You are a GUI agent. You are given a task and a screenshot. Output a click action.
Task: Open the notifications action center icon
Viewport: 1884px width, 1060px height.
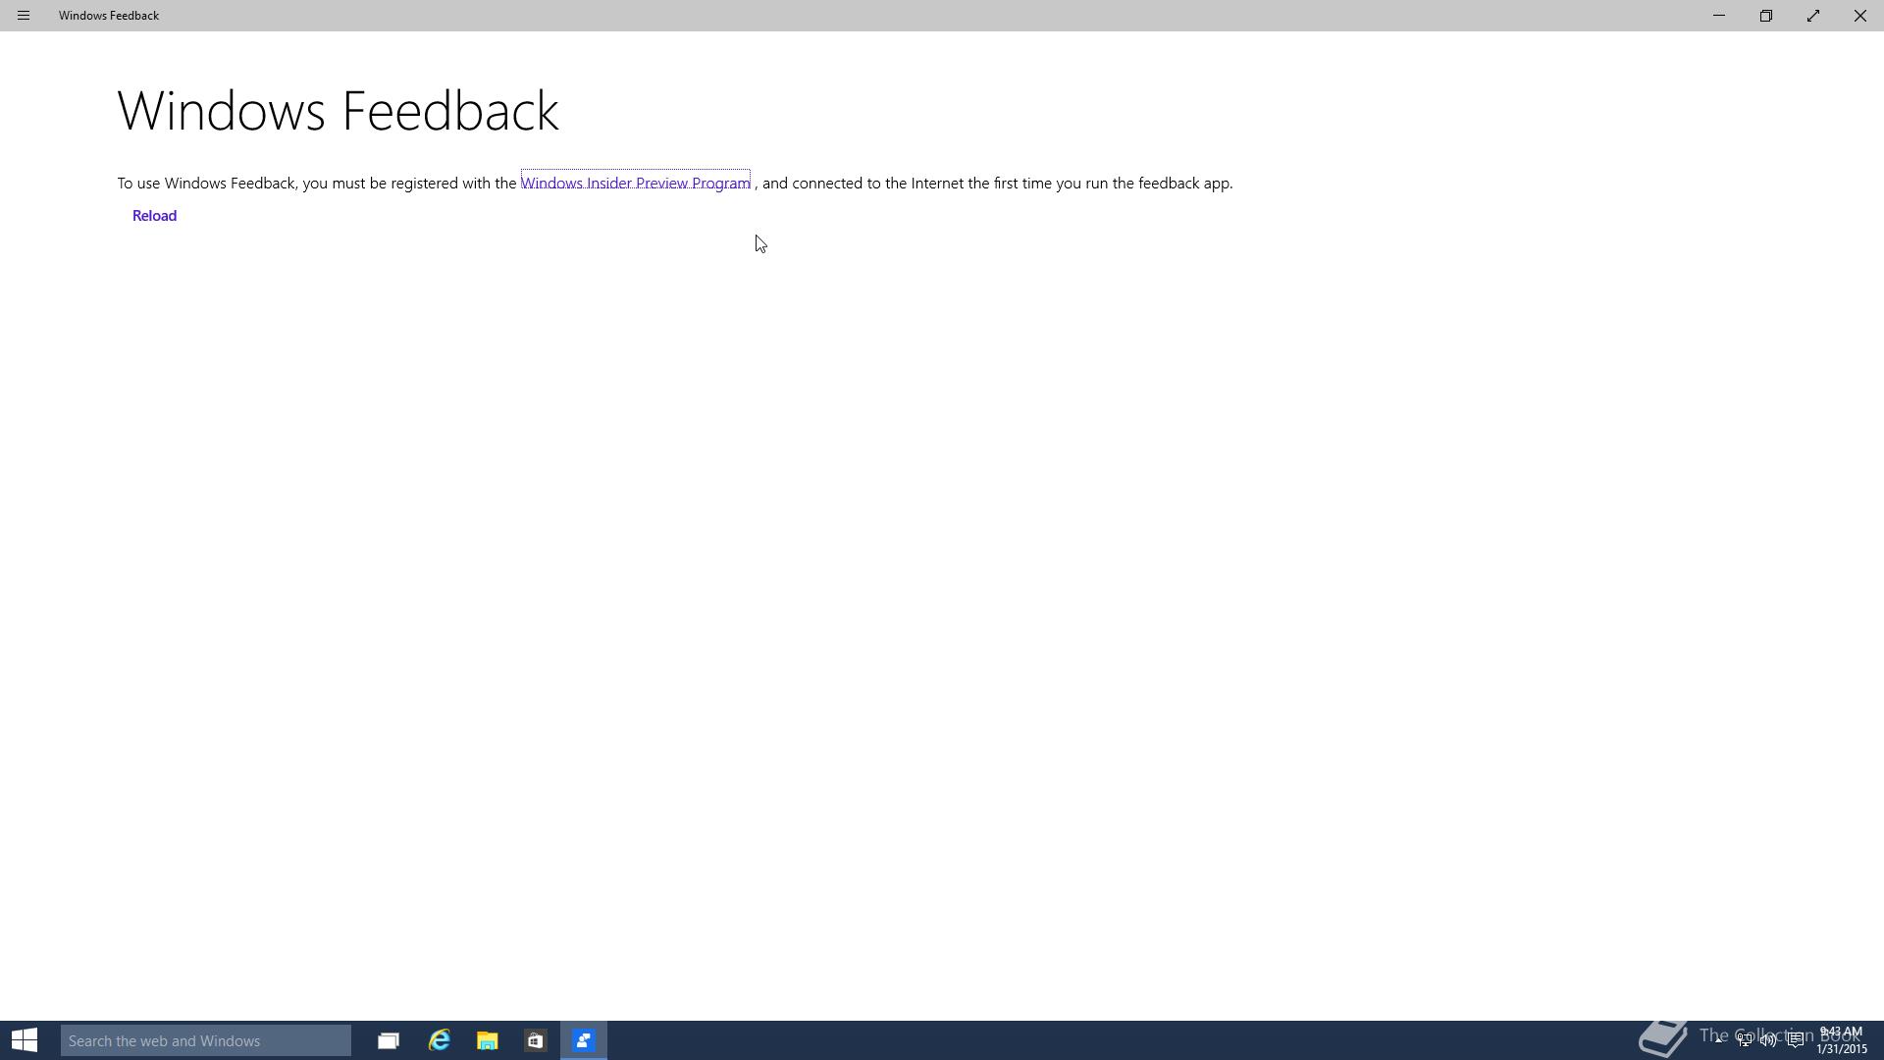pyautogui.click(x=1795, y=1040)
